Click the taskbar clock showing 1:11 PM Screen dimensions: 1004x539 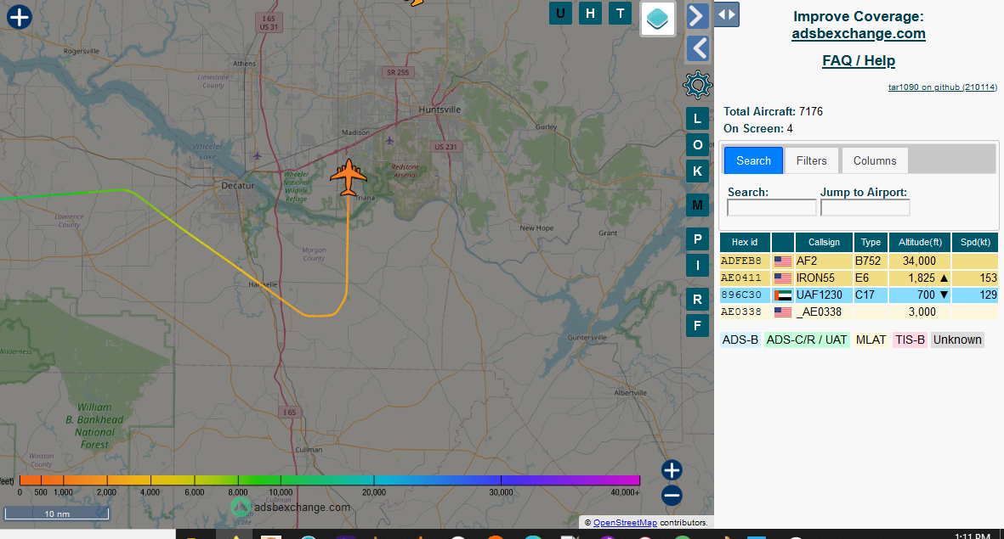[972, 536]
